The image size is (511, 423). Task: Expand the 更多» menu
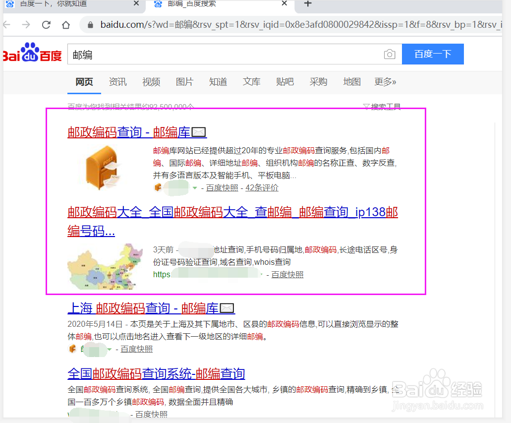click(x=385, y=82)
